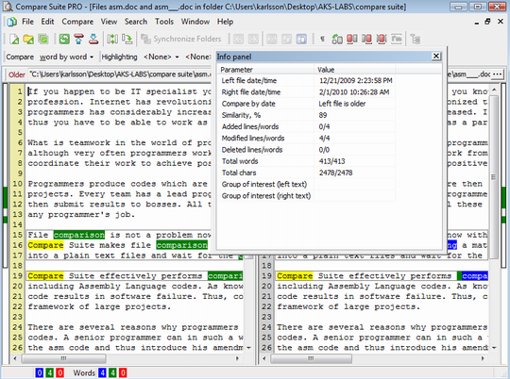Viewport: 510px width, 379px height.
Task: Click the green '4' words counter
Action: (112, 372)
